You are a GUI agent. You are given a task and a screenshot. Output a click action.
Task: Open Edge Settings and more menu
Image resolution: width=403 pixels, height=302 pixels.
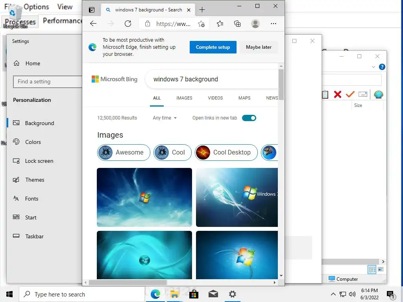[x=274, y=24]
